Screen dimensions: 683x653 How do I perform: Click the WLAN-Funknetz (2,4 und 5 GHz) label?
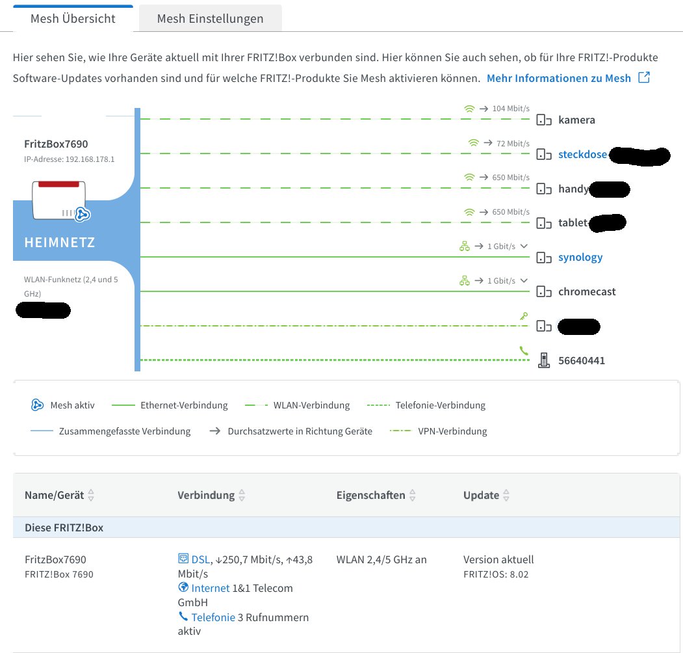[x=71, y=286]
